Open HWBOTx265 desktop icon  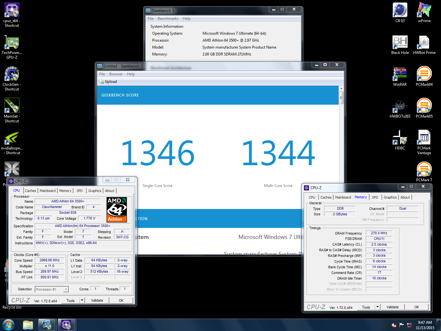point(400,108)
